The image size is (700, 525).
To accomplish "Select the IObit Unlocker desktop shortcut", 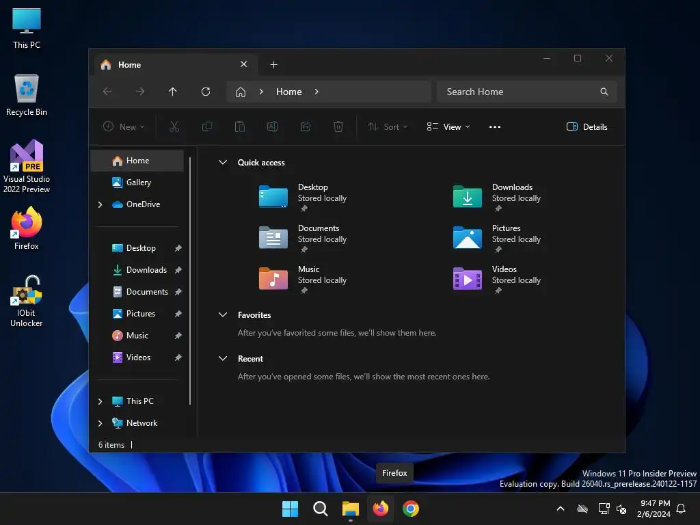I will pos(27,301).
